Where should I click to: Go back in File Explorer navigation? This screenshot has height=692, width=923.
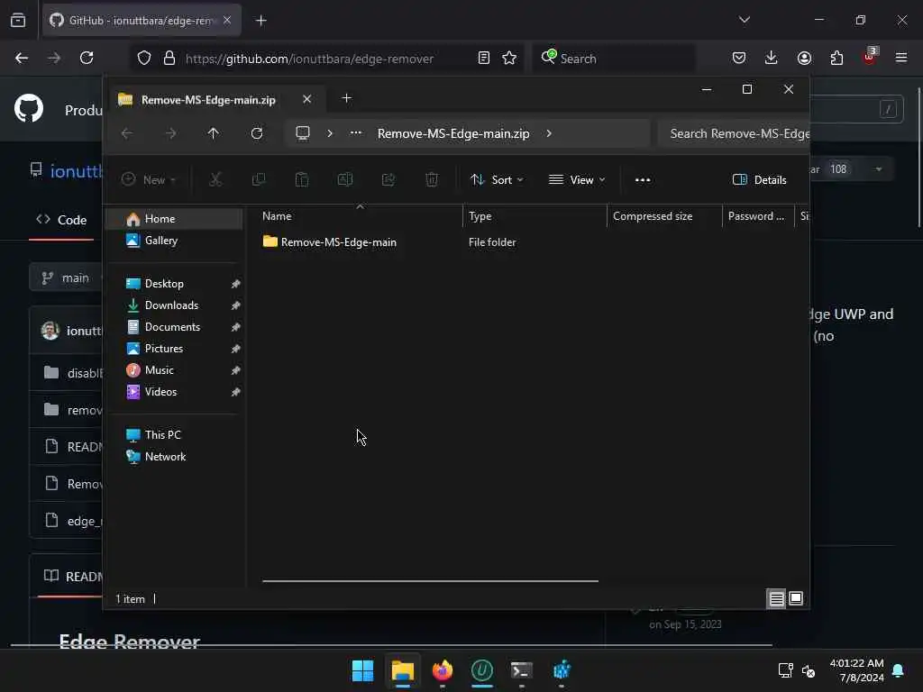pyautogui.click(x=126, y=133)
